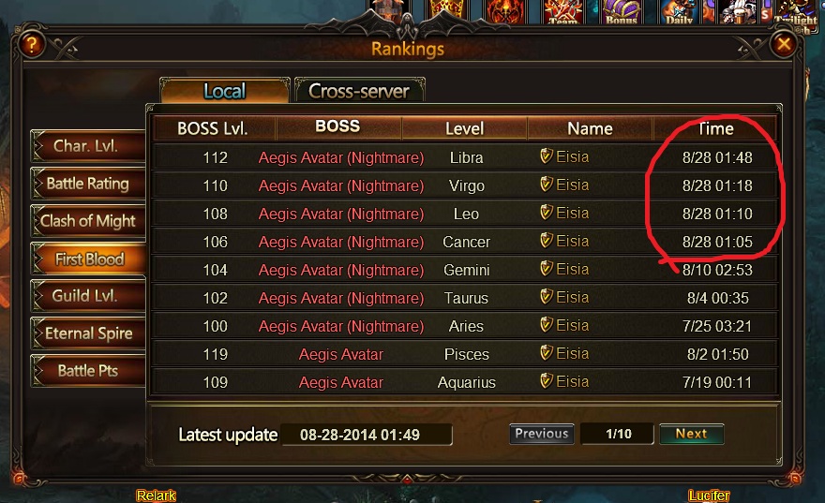Open the Eternal Spire ranking category

point(88,333)
